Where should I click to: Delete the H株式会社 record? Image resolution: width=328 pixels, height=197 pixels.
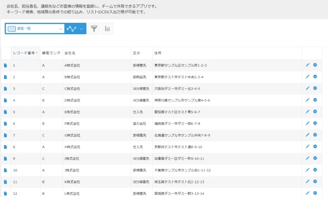(x=315, y=146)
